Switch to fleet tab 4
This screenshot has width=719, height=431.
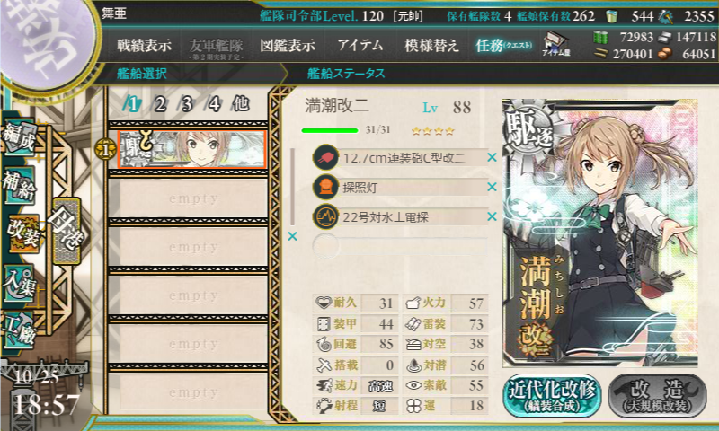(x=214, y=104)
